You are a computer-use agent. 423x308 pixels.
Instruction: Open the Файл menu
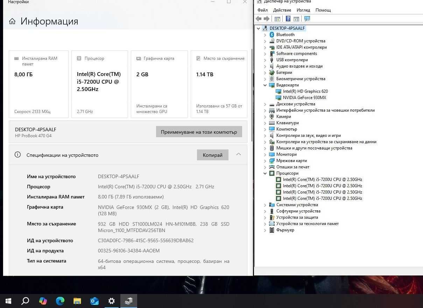pos(262,10)
